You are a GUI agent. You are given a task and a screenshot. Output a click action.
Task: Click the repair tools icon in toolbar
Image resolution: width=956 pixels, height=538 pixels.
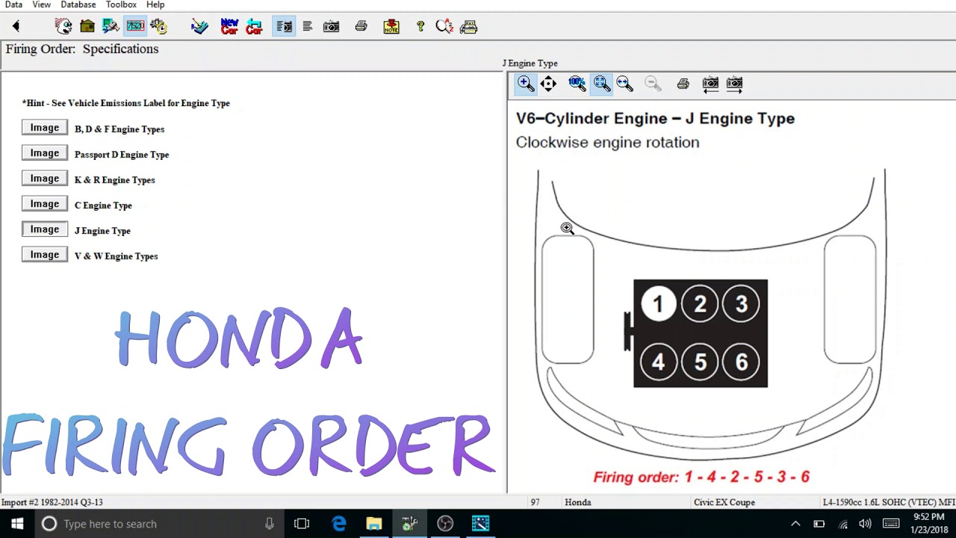point(111,27)
